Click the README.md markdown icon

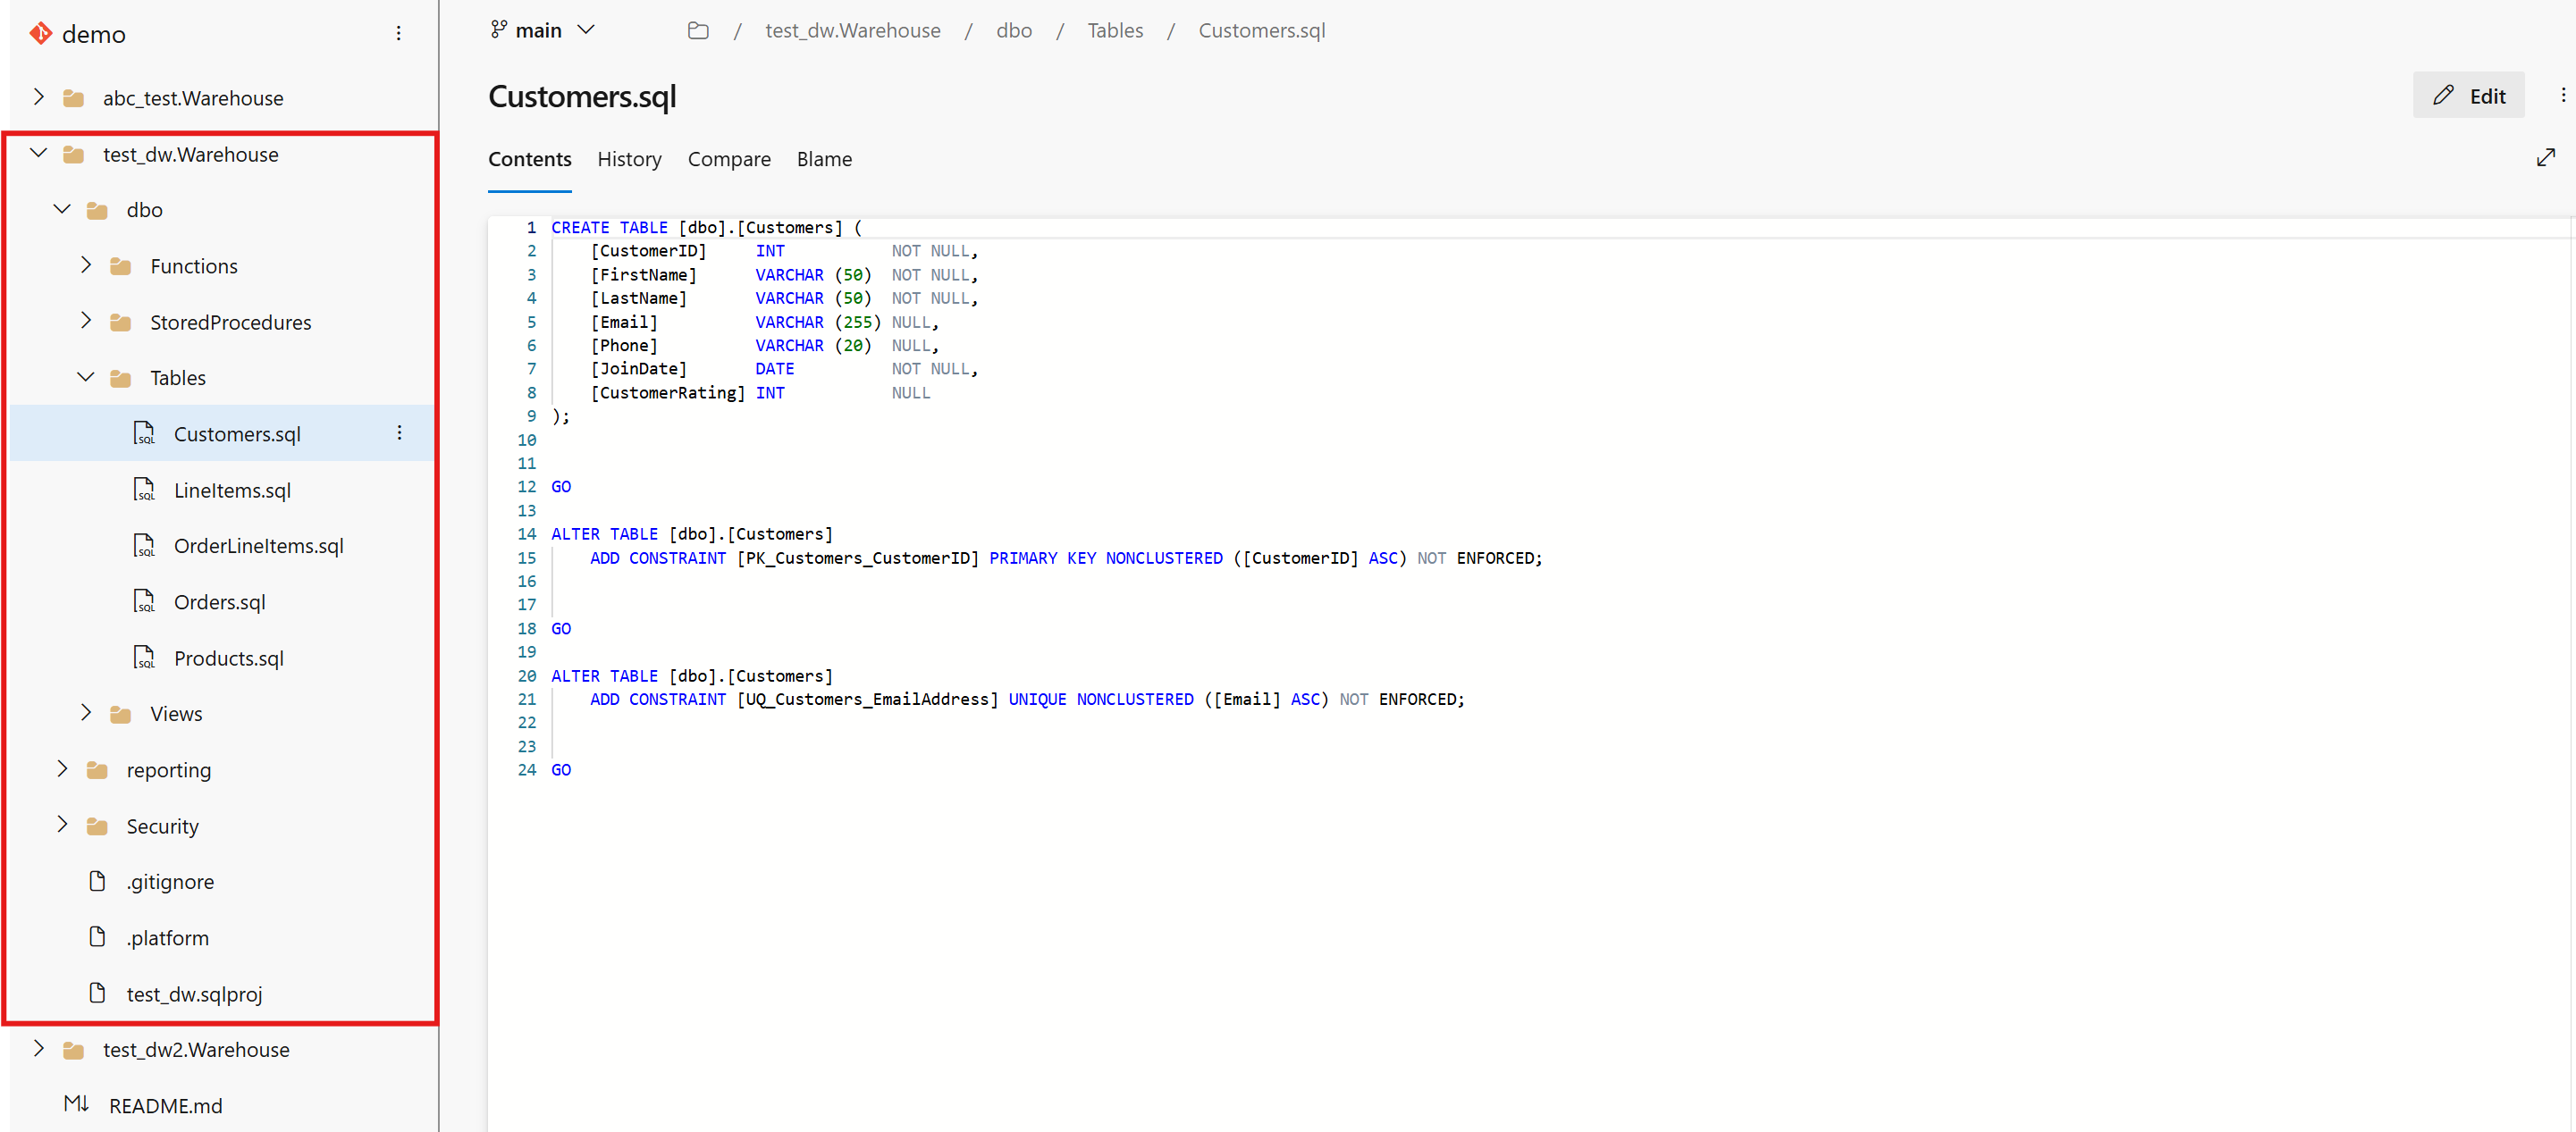click(76, 1104)
